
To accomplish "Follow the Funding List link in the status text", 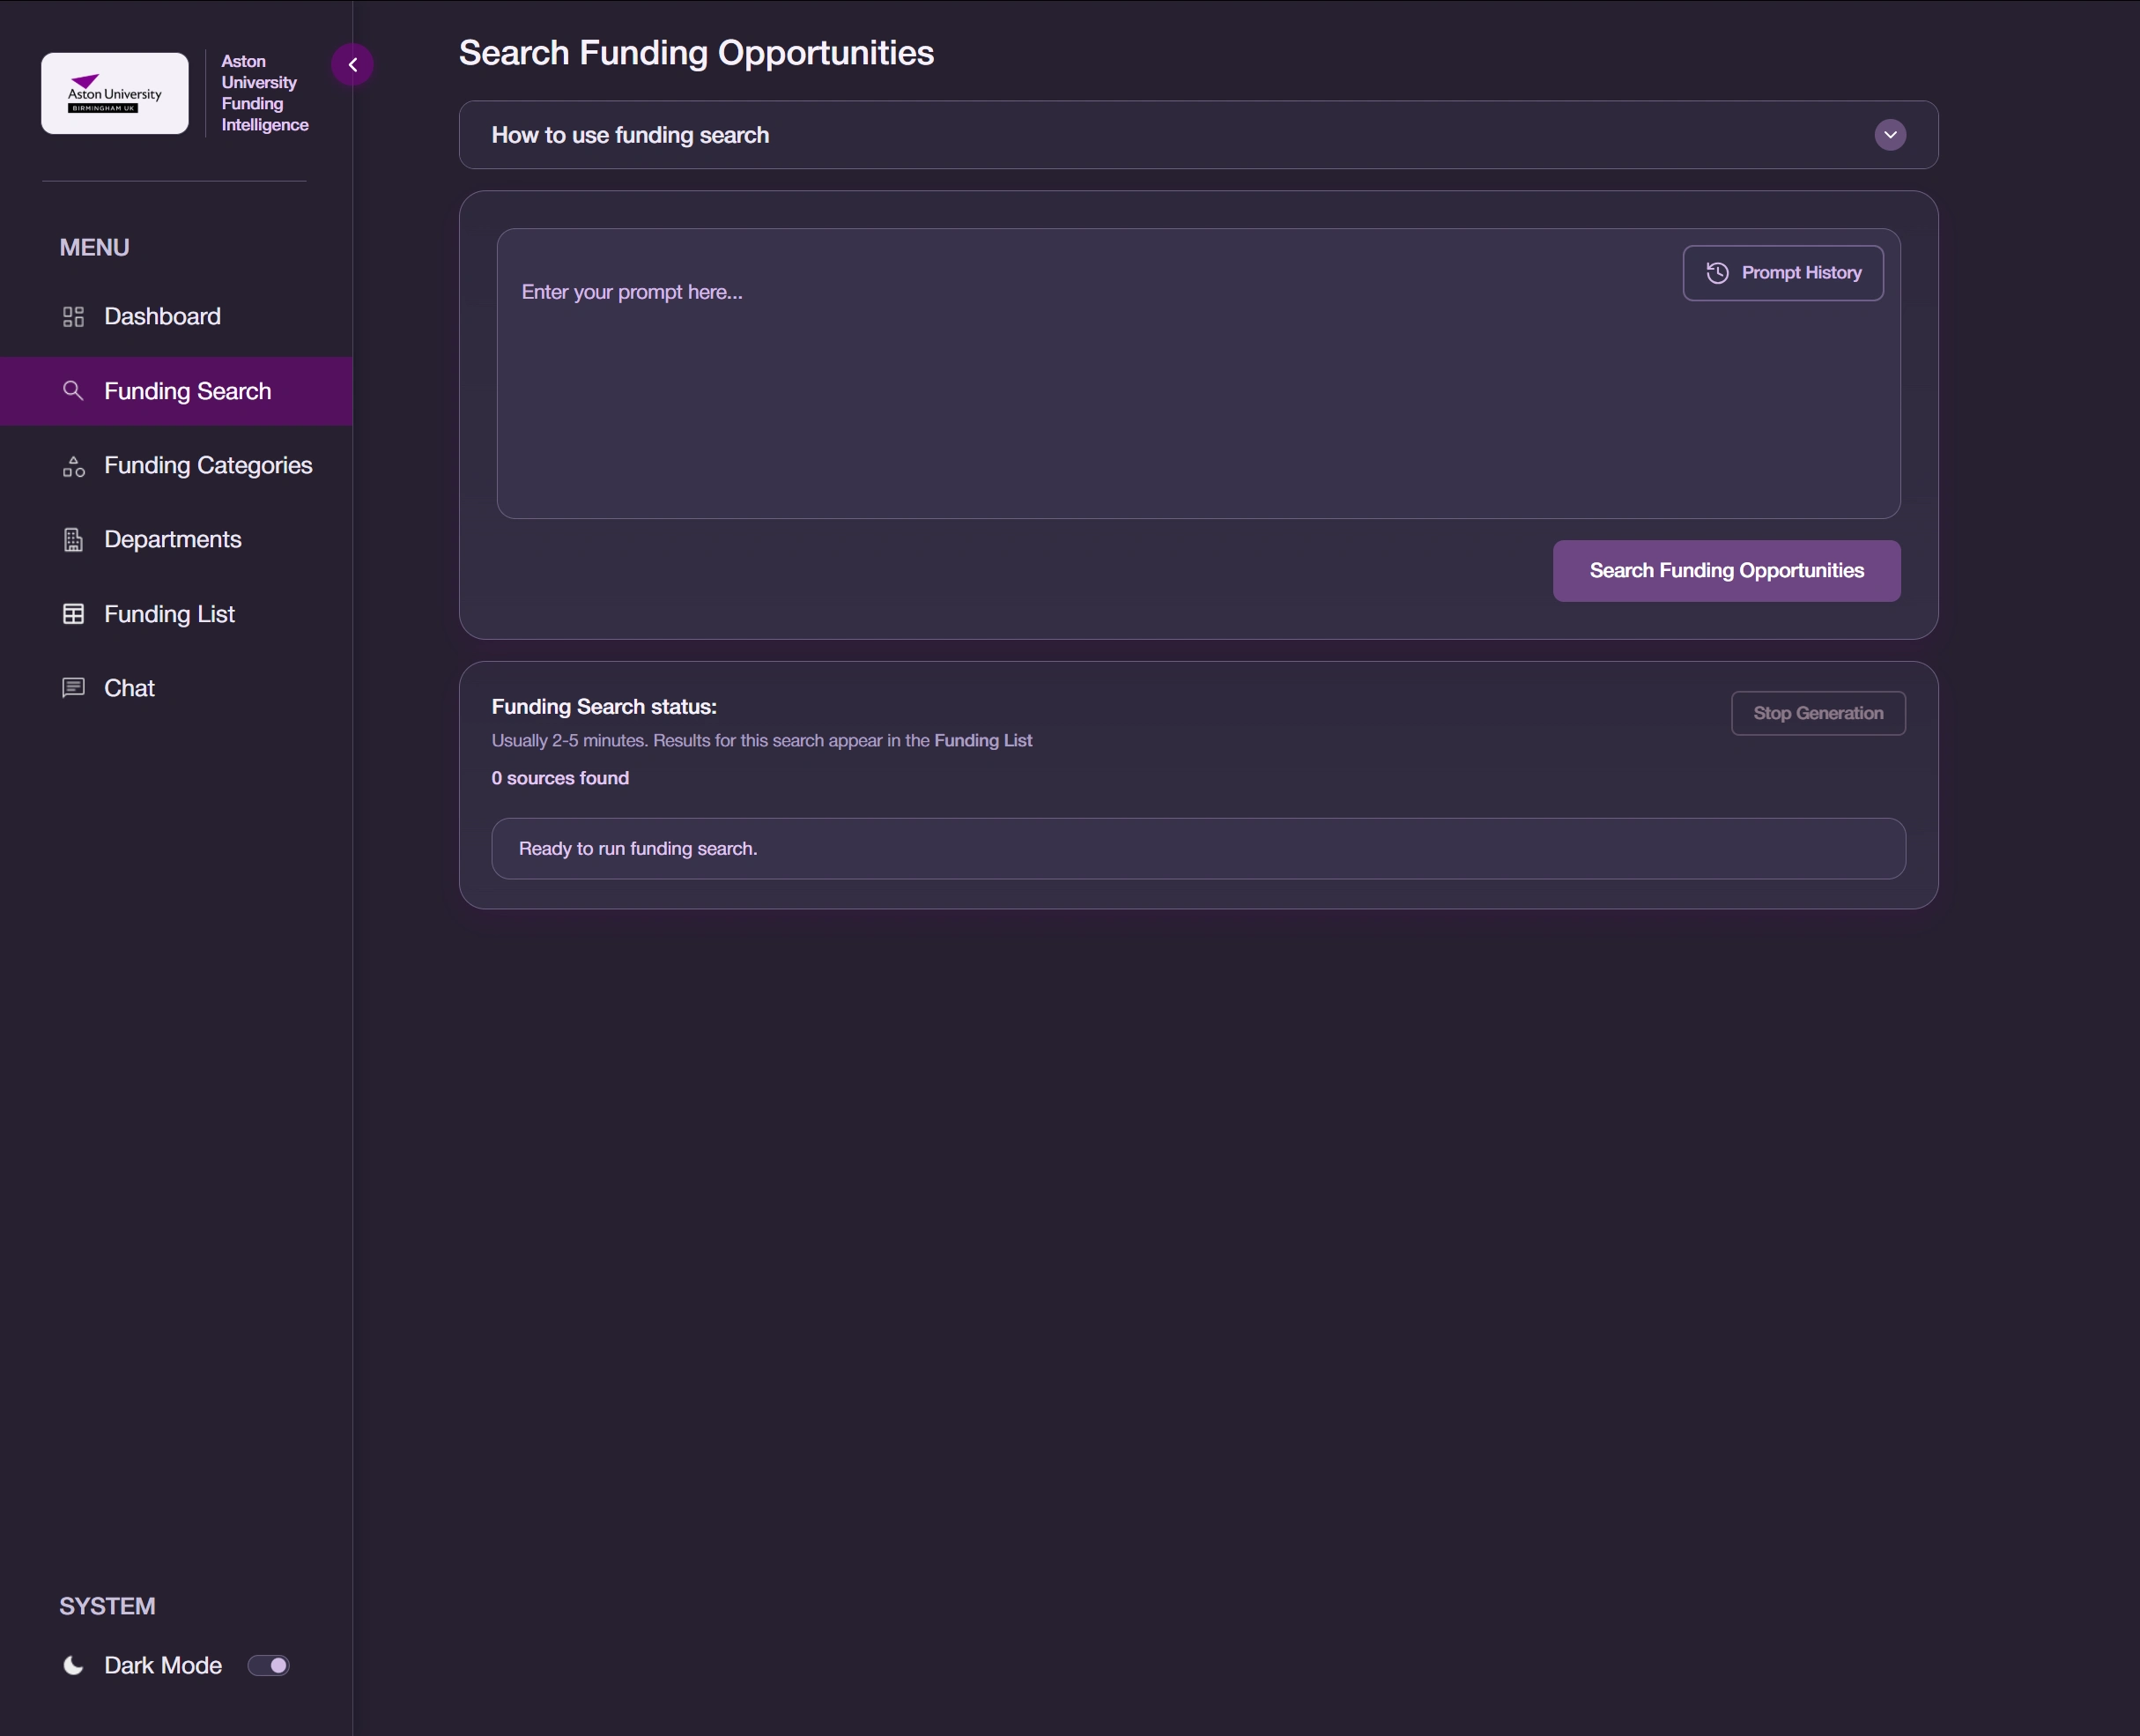I will [982, 741].
